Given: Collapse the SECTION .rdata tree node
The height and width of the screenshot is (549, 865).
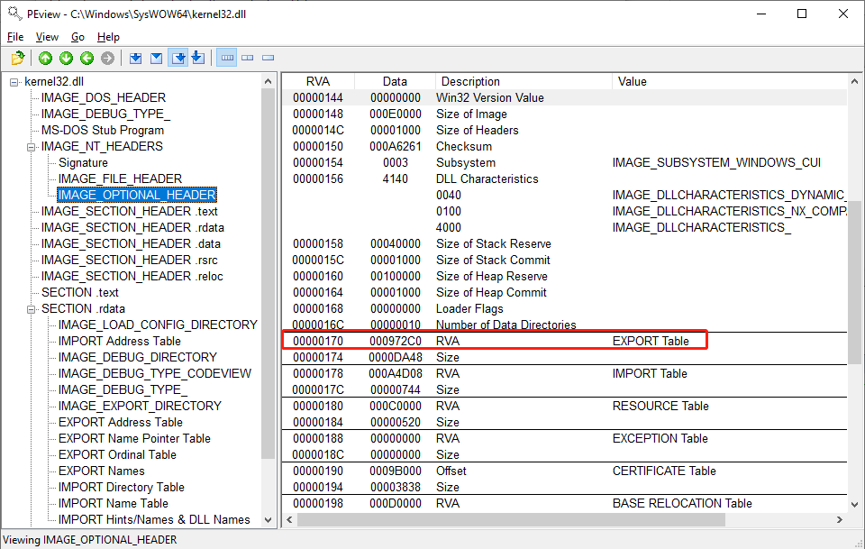Looking at the screenshot, I should click(32, 308).
